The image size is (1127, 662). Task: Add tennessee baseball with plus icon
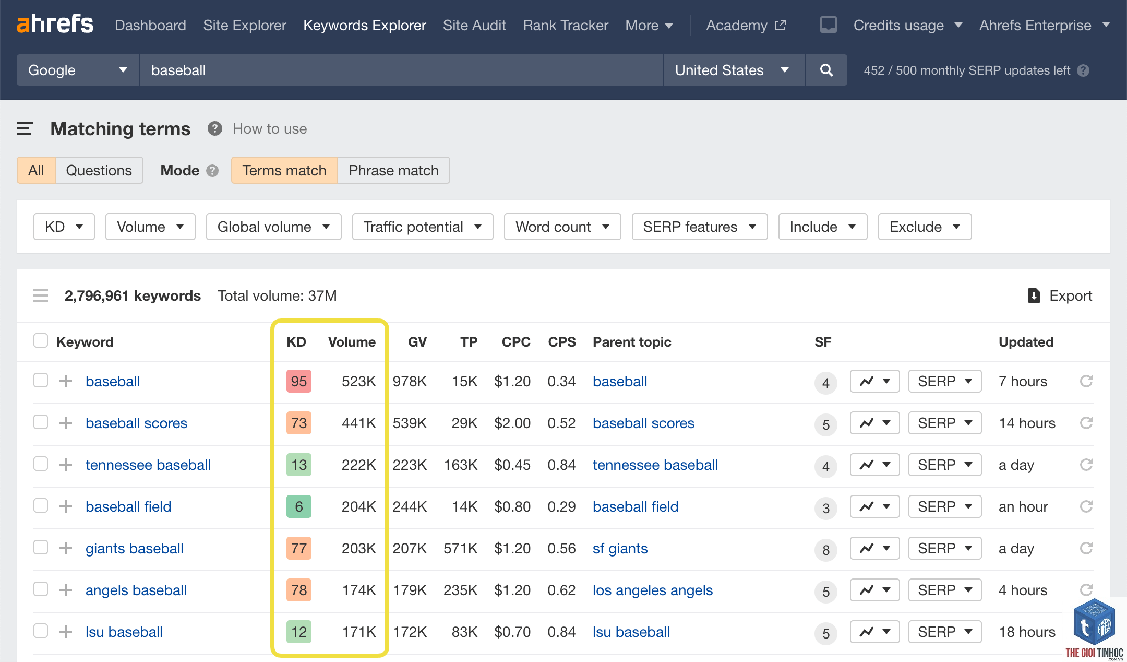[66, 465]
